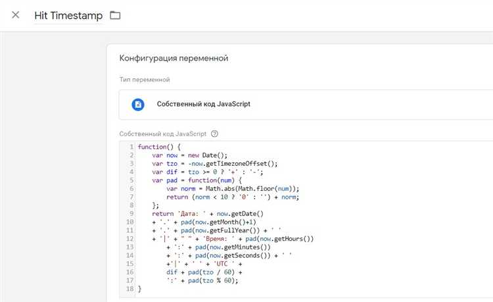
Task: Click the Тип переменной label
Action: pos(145,80)
